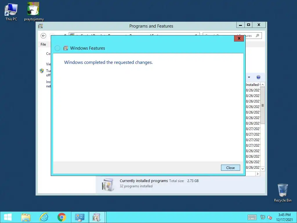297x223 pixels.
Task: Click the shield icon beside Turn features link
Action: [42, 71]
